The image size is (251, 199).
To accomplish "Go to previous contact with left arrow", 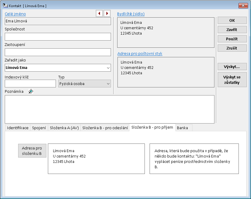I will pos(99,13).
